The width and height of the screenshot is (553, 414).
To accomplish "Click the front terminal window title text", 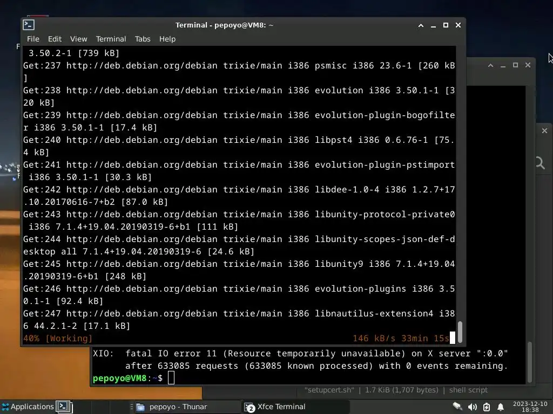I will [x=224, y=25].
